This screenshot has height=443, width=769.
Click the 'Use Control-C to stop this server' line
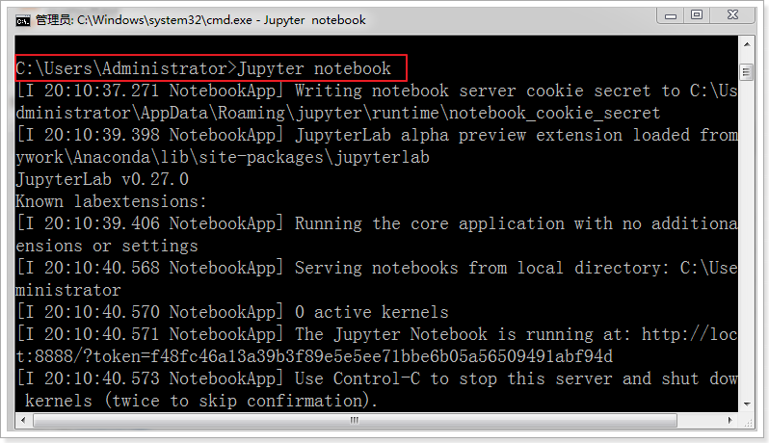377,378
